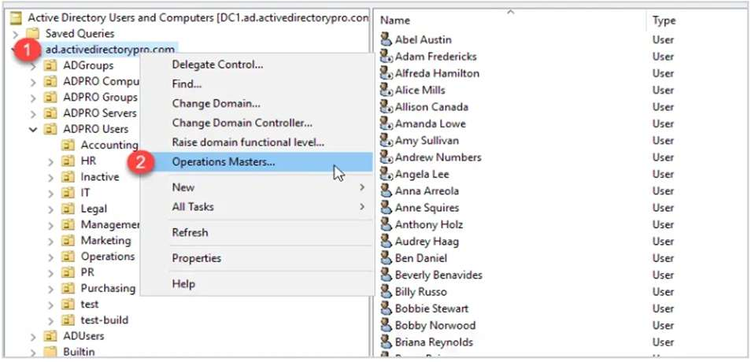
Task: Open the New submenu
Action: (x=257, y=187)
